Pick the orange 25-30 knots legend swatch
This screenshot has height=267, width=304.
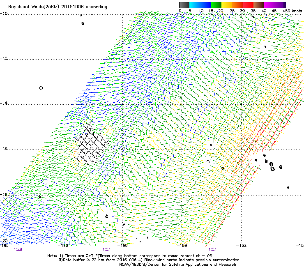point(237,5)
